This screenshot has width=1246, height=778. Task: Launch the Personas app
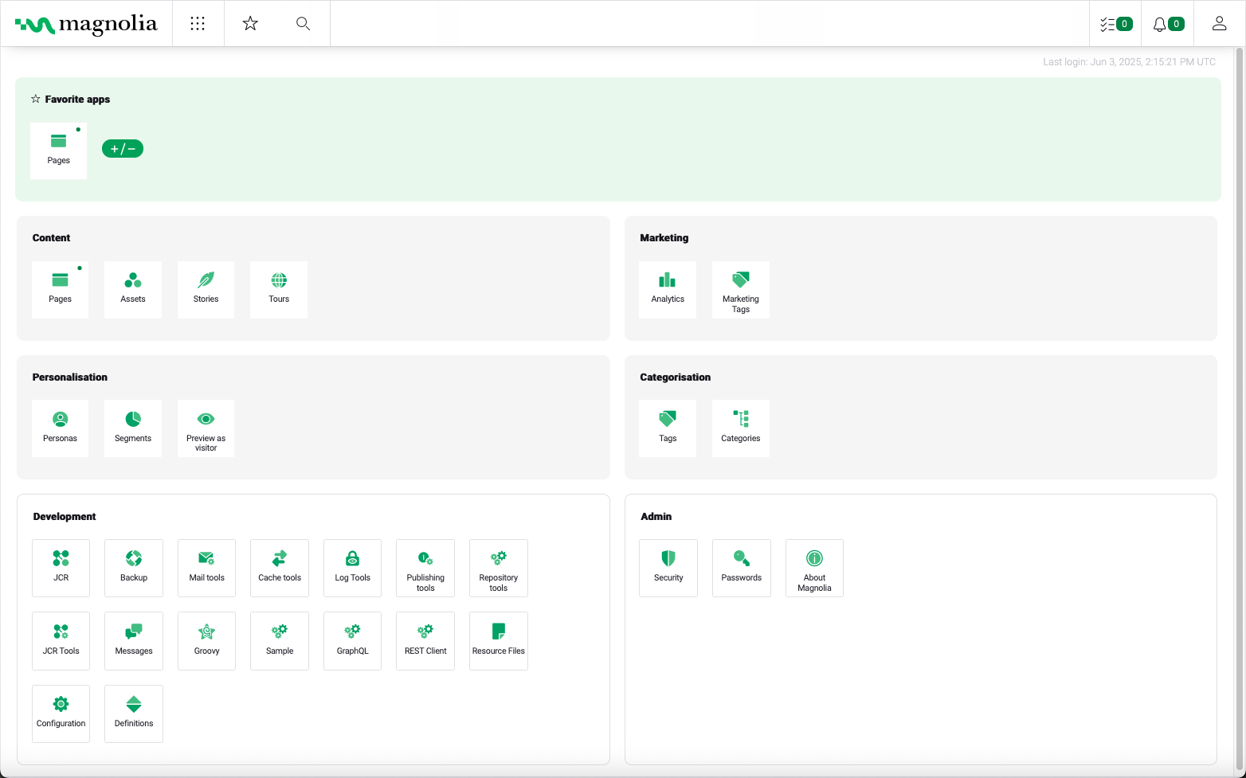pyautogui.click(x=60, y=428)
